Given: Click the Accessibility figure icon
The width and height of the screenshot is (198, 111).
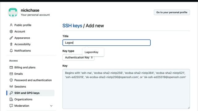Looking at the screenshot, I should click(x=11, y=44).
